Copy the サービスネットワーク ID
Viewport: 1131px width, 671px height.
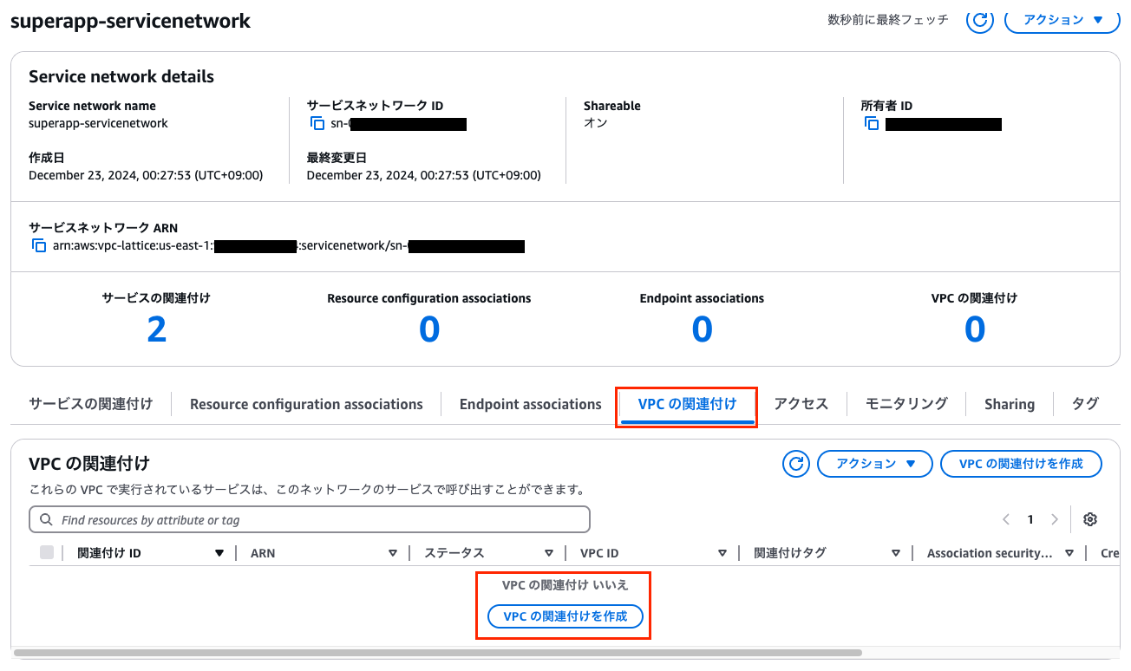(317, 124)
